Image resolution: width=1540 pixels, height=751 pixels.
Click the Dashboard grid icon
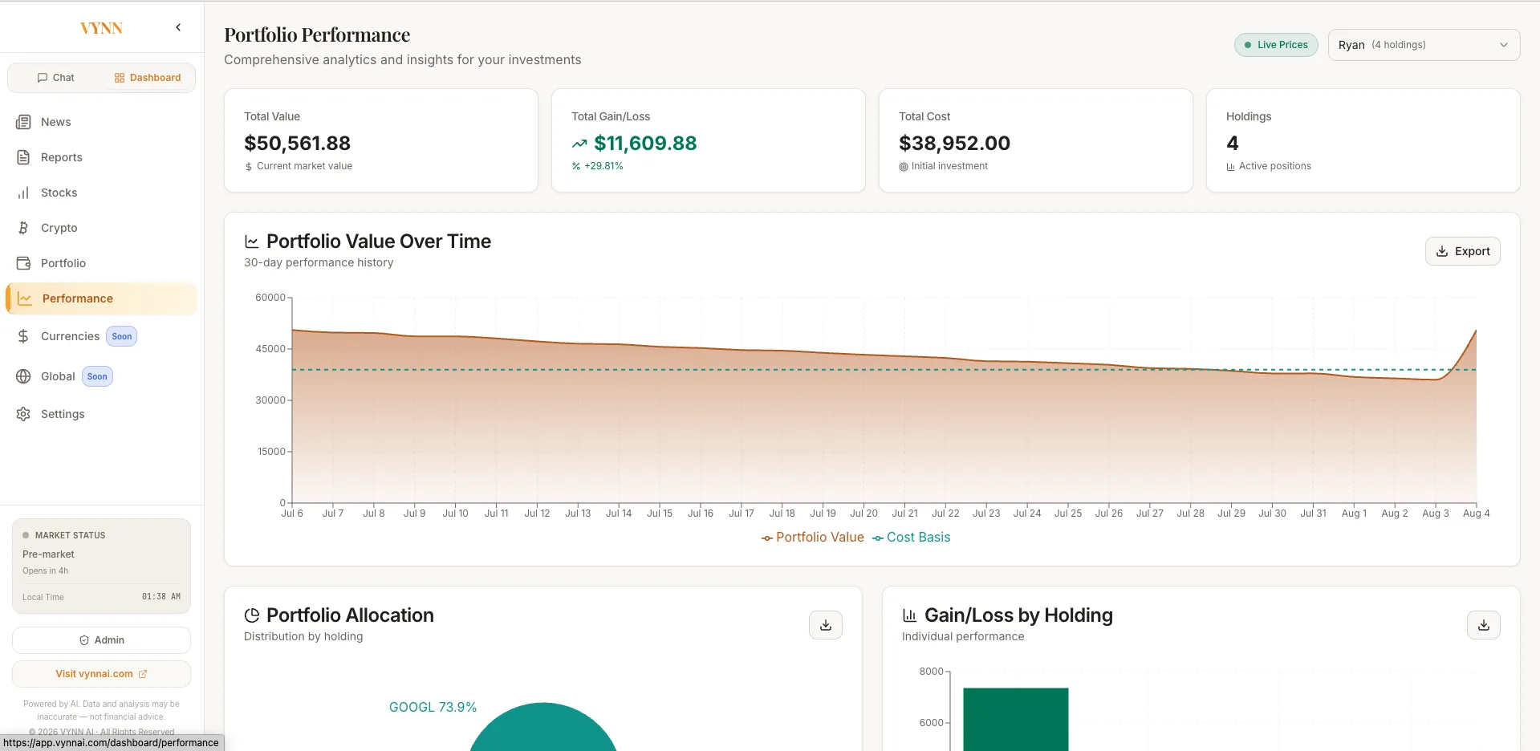coord(120,78)
